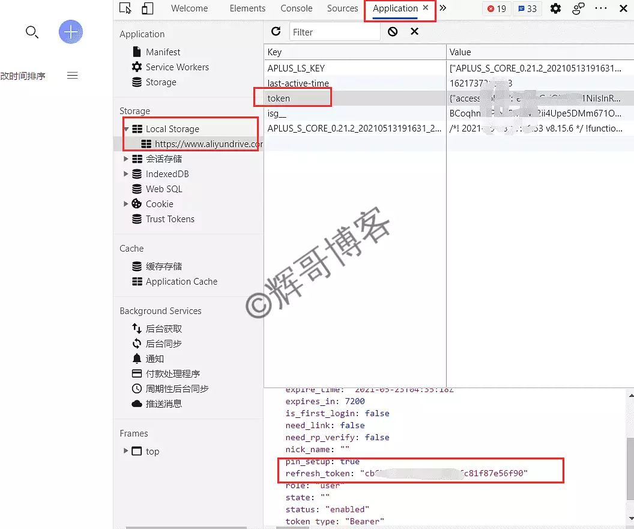Click the token value cell
Screen dimensions: 634x529
coord(540,98)
